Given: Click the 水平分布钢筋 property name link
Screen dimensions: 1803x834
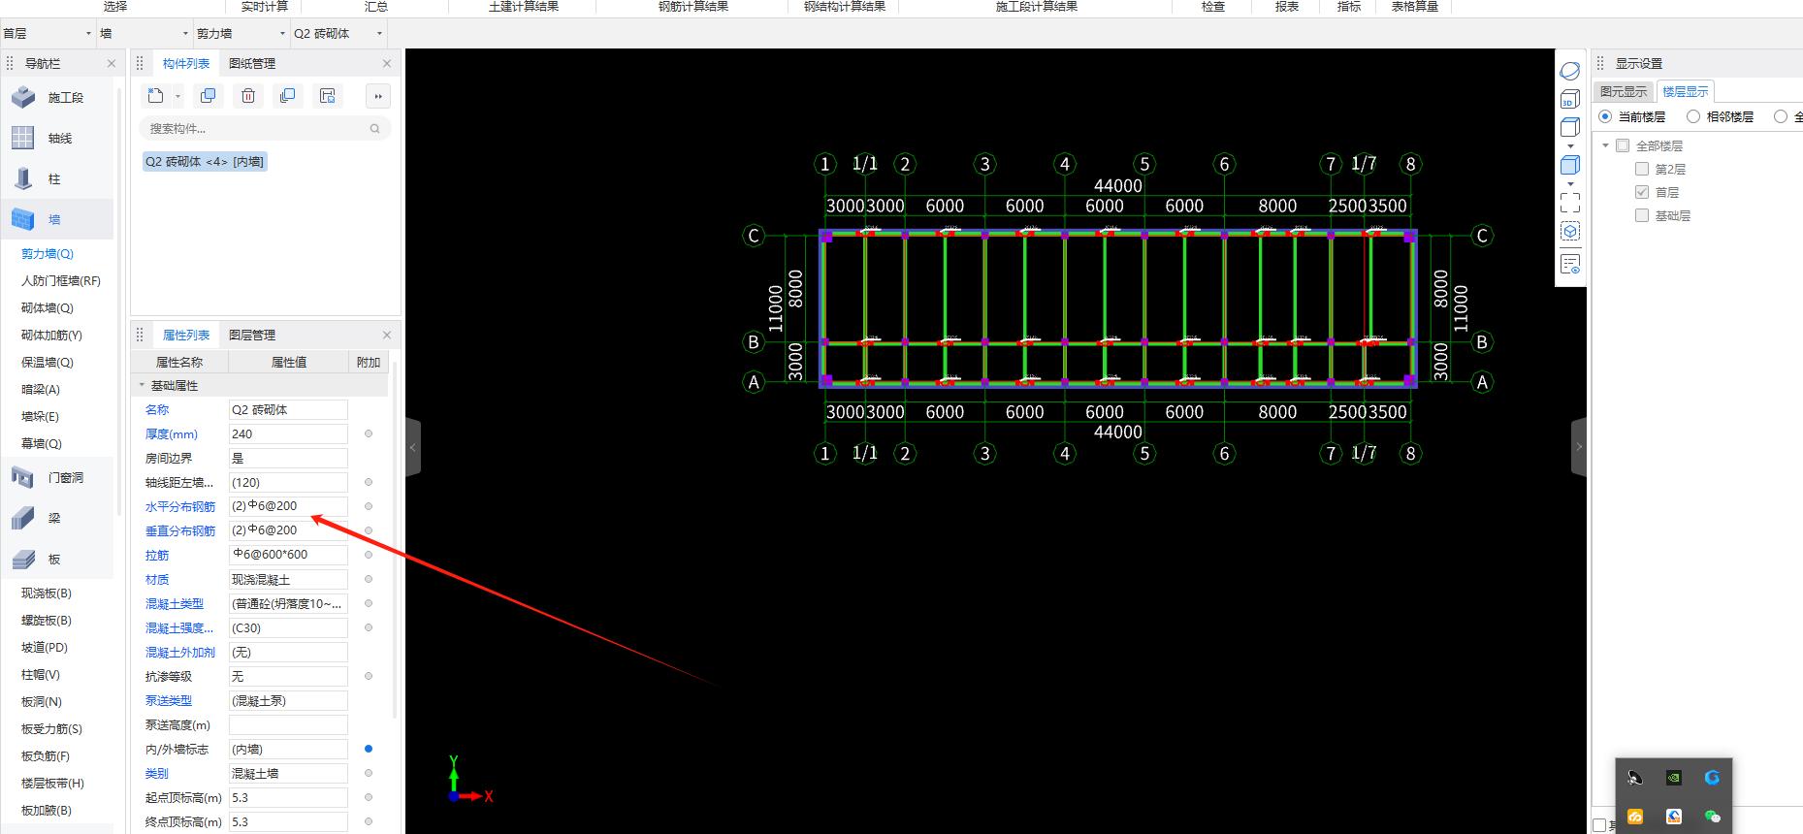Looking at the screenshot, I should point(180,506).
